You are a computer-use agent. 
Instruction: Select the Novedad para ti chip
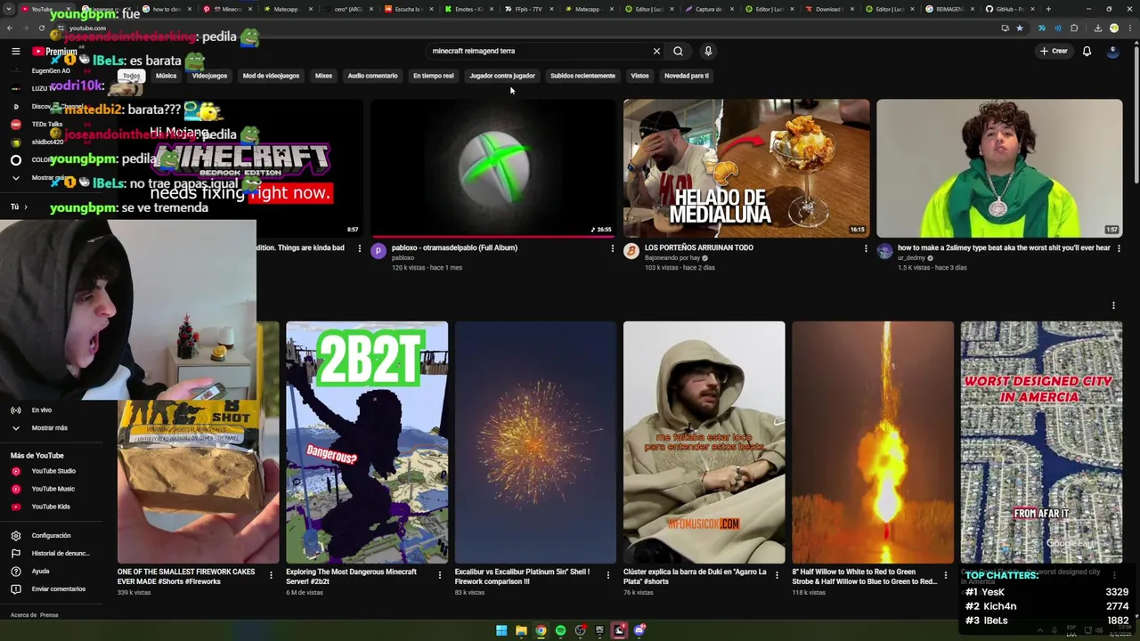(686, 76)
